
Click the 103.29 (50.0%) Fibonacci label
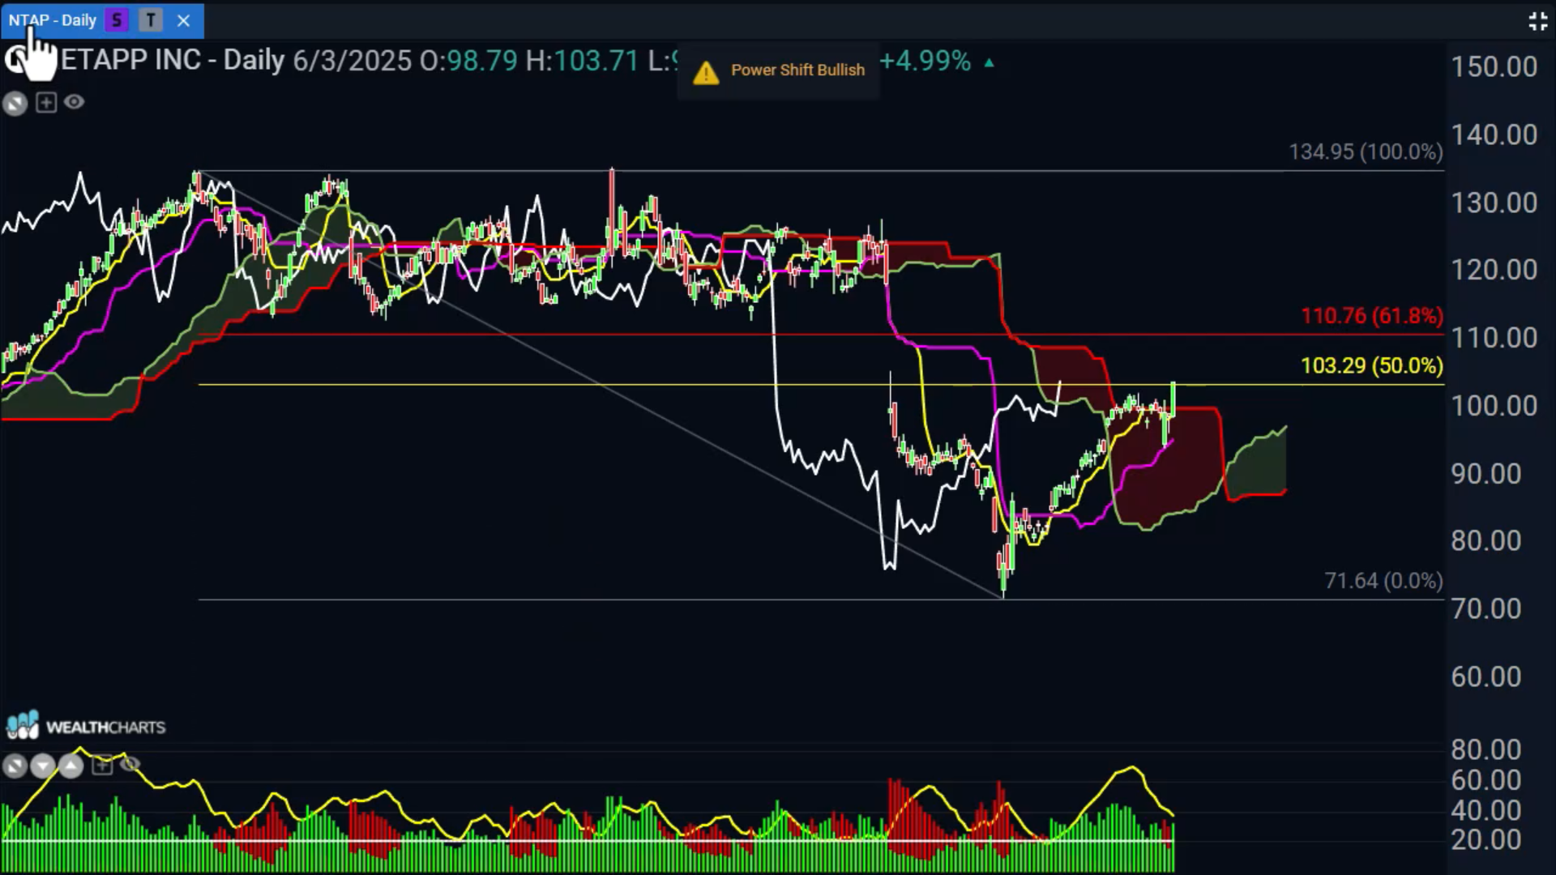(x=1372, y=366)
